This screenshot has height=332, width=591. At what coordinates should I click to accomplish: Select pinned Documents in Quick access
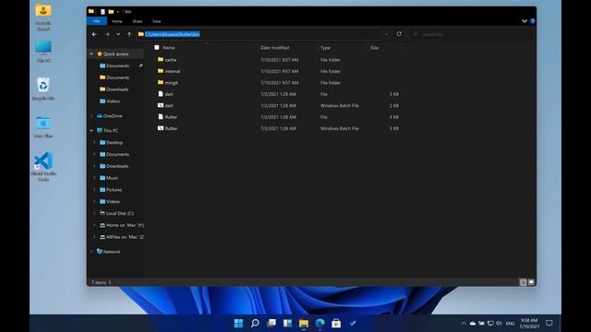(x=117, y=65)
